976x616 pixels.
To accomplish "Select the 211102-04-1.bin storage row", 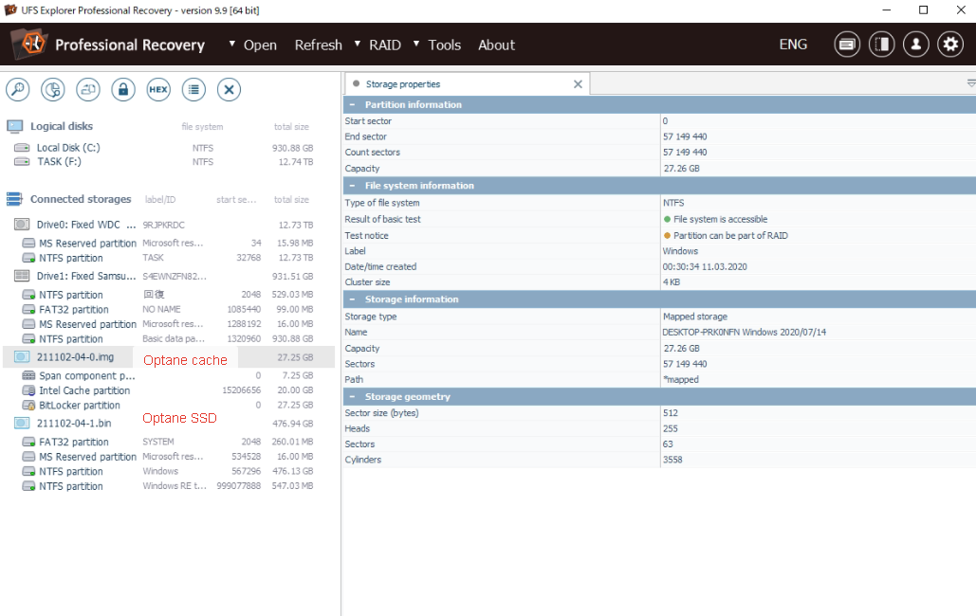I will [x=168, y=423].
